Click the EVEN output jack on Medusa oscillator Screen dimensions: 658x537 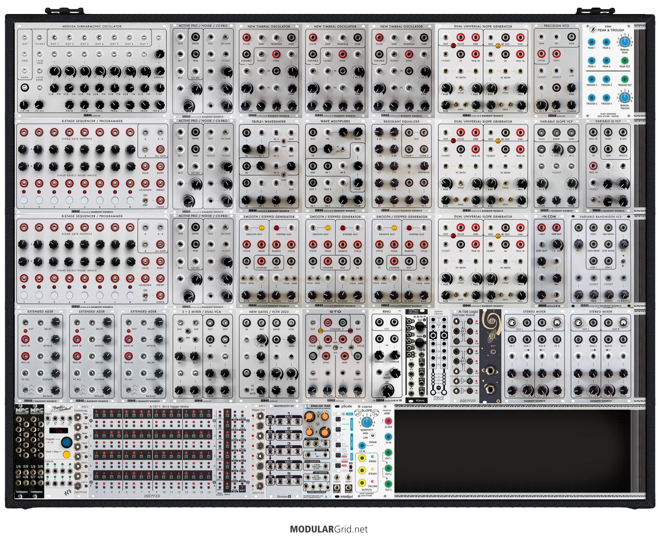click(25, 71)
